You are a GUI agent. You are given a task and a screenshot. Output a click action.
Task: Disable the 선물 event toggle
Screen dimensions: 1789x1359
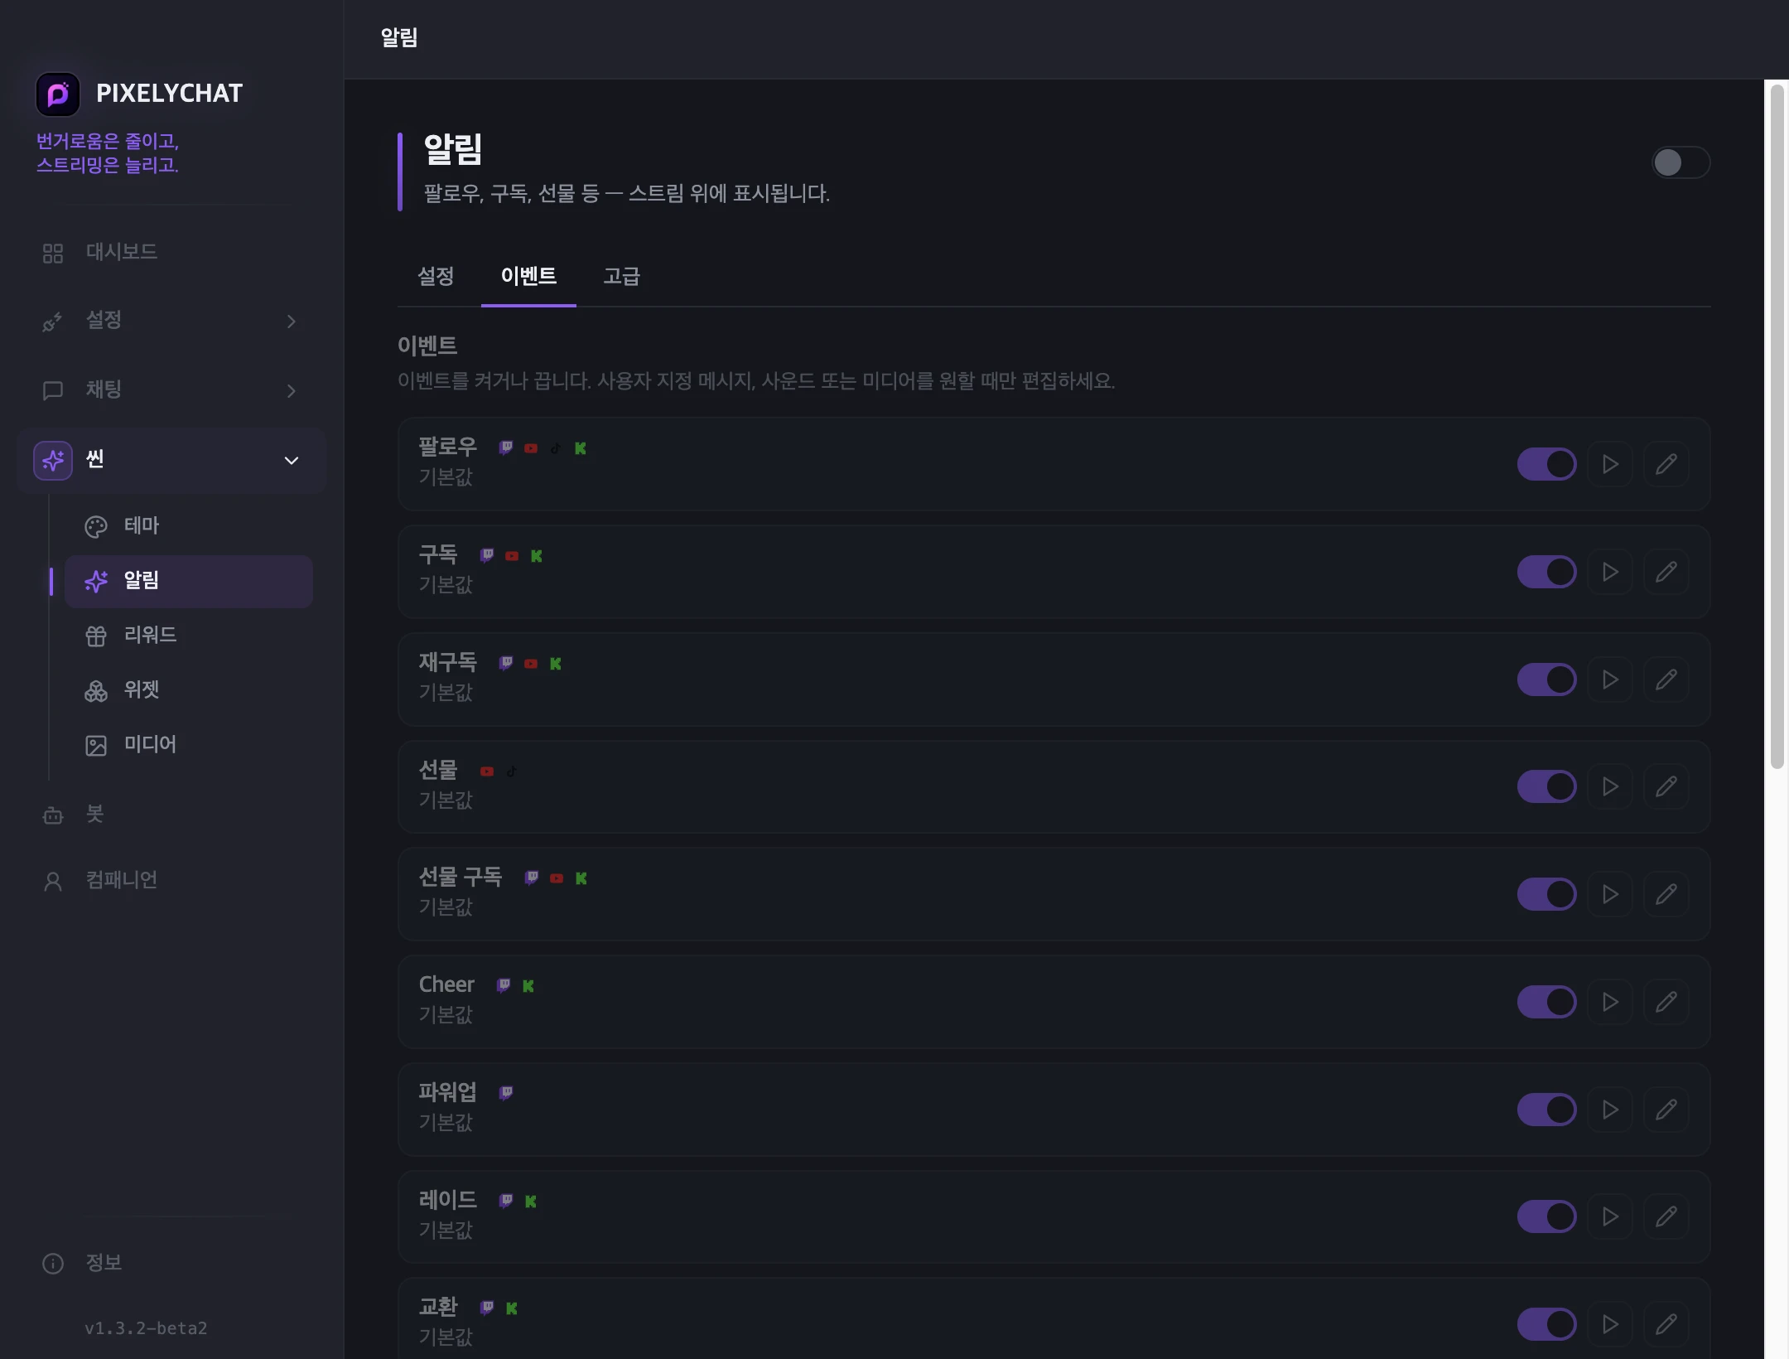coord(1547,786)
